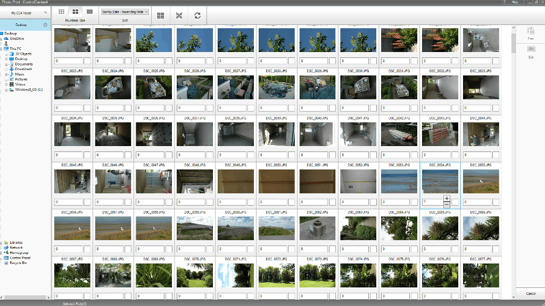Viewport: 545px width, 306px height.
Task: Select the DSC_0062.JPG thumbnail
Action: pyautogui.click(x=317, y=228)
